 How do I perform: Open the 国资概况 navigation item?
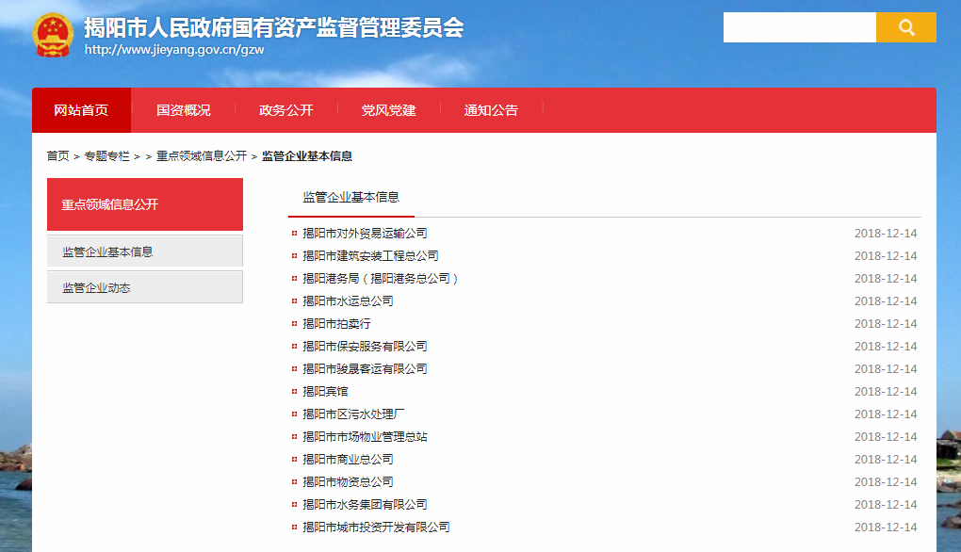184,110
